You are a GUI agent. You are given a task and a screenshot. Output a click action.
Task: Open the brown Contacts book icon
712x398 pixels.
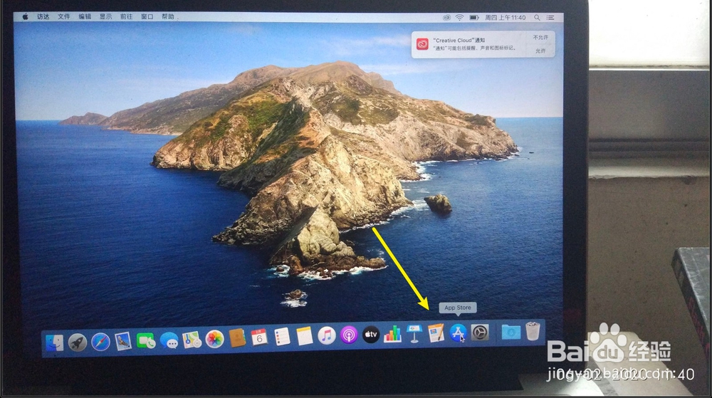tap(237, 338)
